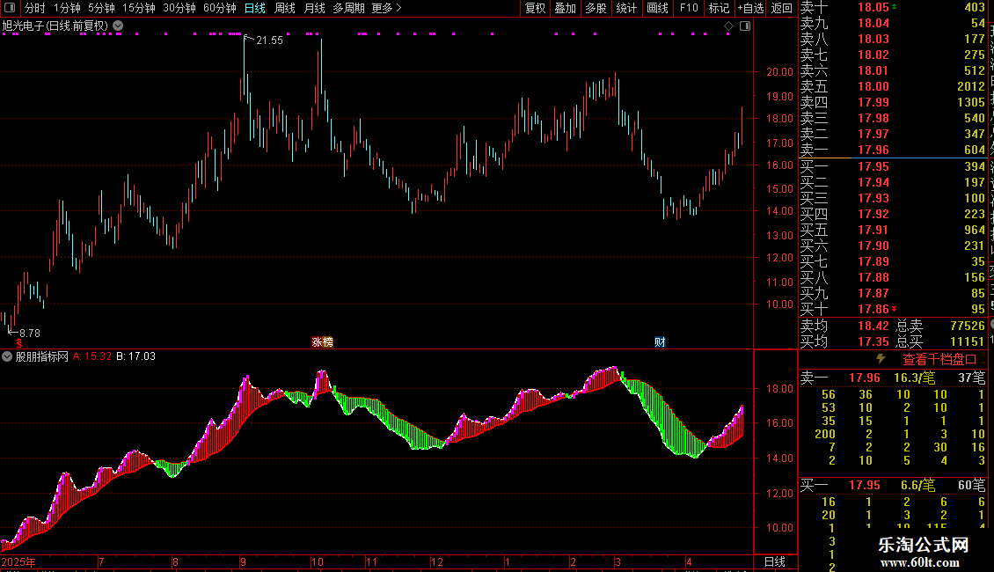Select the 买一 17.95 order row
The height and width of the screenshot is (572, 994).
(893, 166)
